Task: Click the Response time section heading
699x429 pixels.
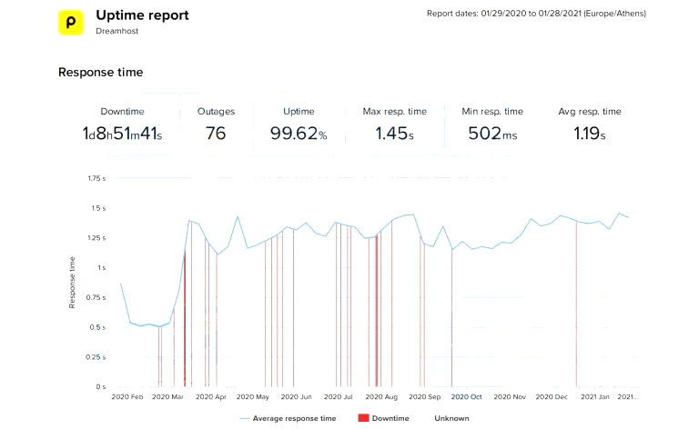Action: pyautogui.click(x=100, y=72)
